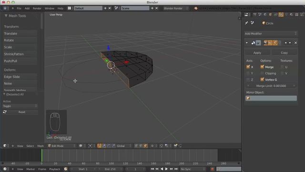Click the OpenGL render image icon
This screenshot has width=305, height=172.
(x=175, y=146)
